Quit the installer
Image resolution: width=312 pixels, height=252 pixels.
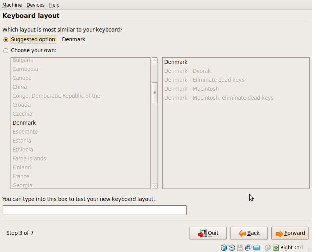click(x=208, y=233)
